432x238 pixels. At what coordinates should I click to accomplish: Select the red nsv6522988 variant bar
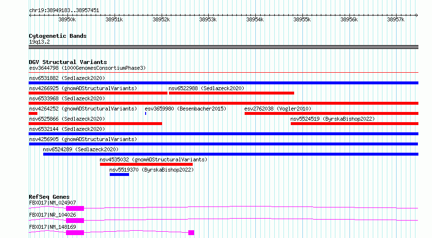click(232, 93)
